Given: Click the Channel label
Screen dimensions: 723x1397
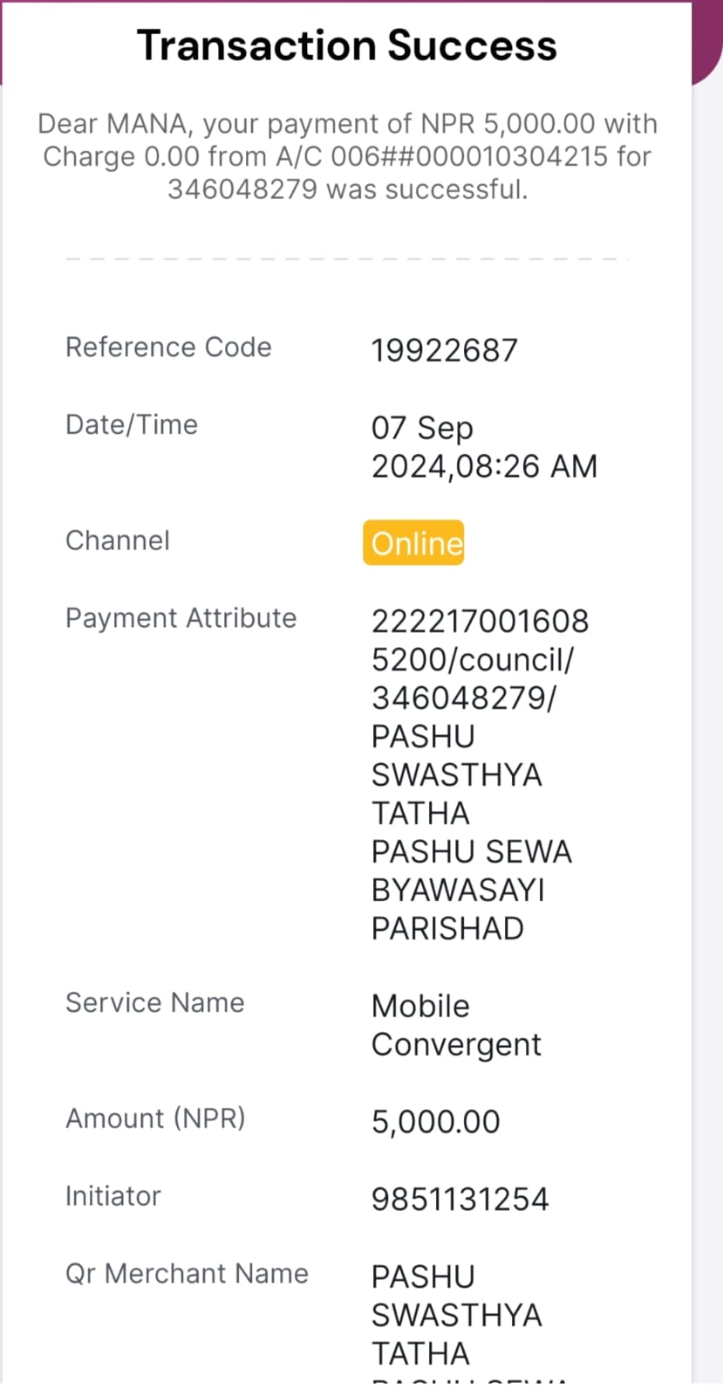Looking at the screenshot, I should click(x=118, y=540).
